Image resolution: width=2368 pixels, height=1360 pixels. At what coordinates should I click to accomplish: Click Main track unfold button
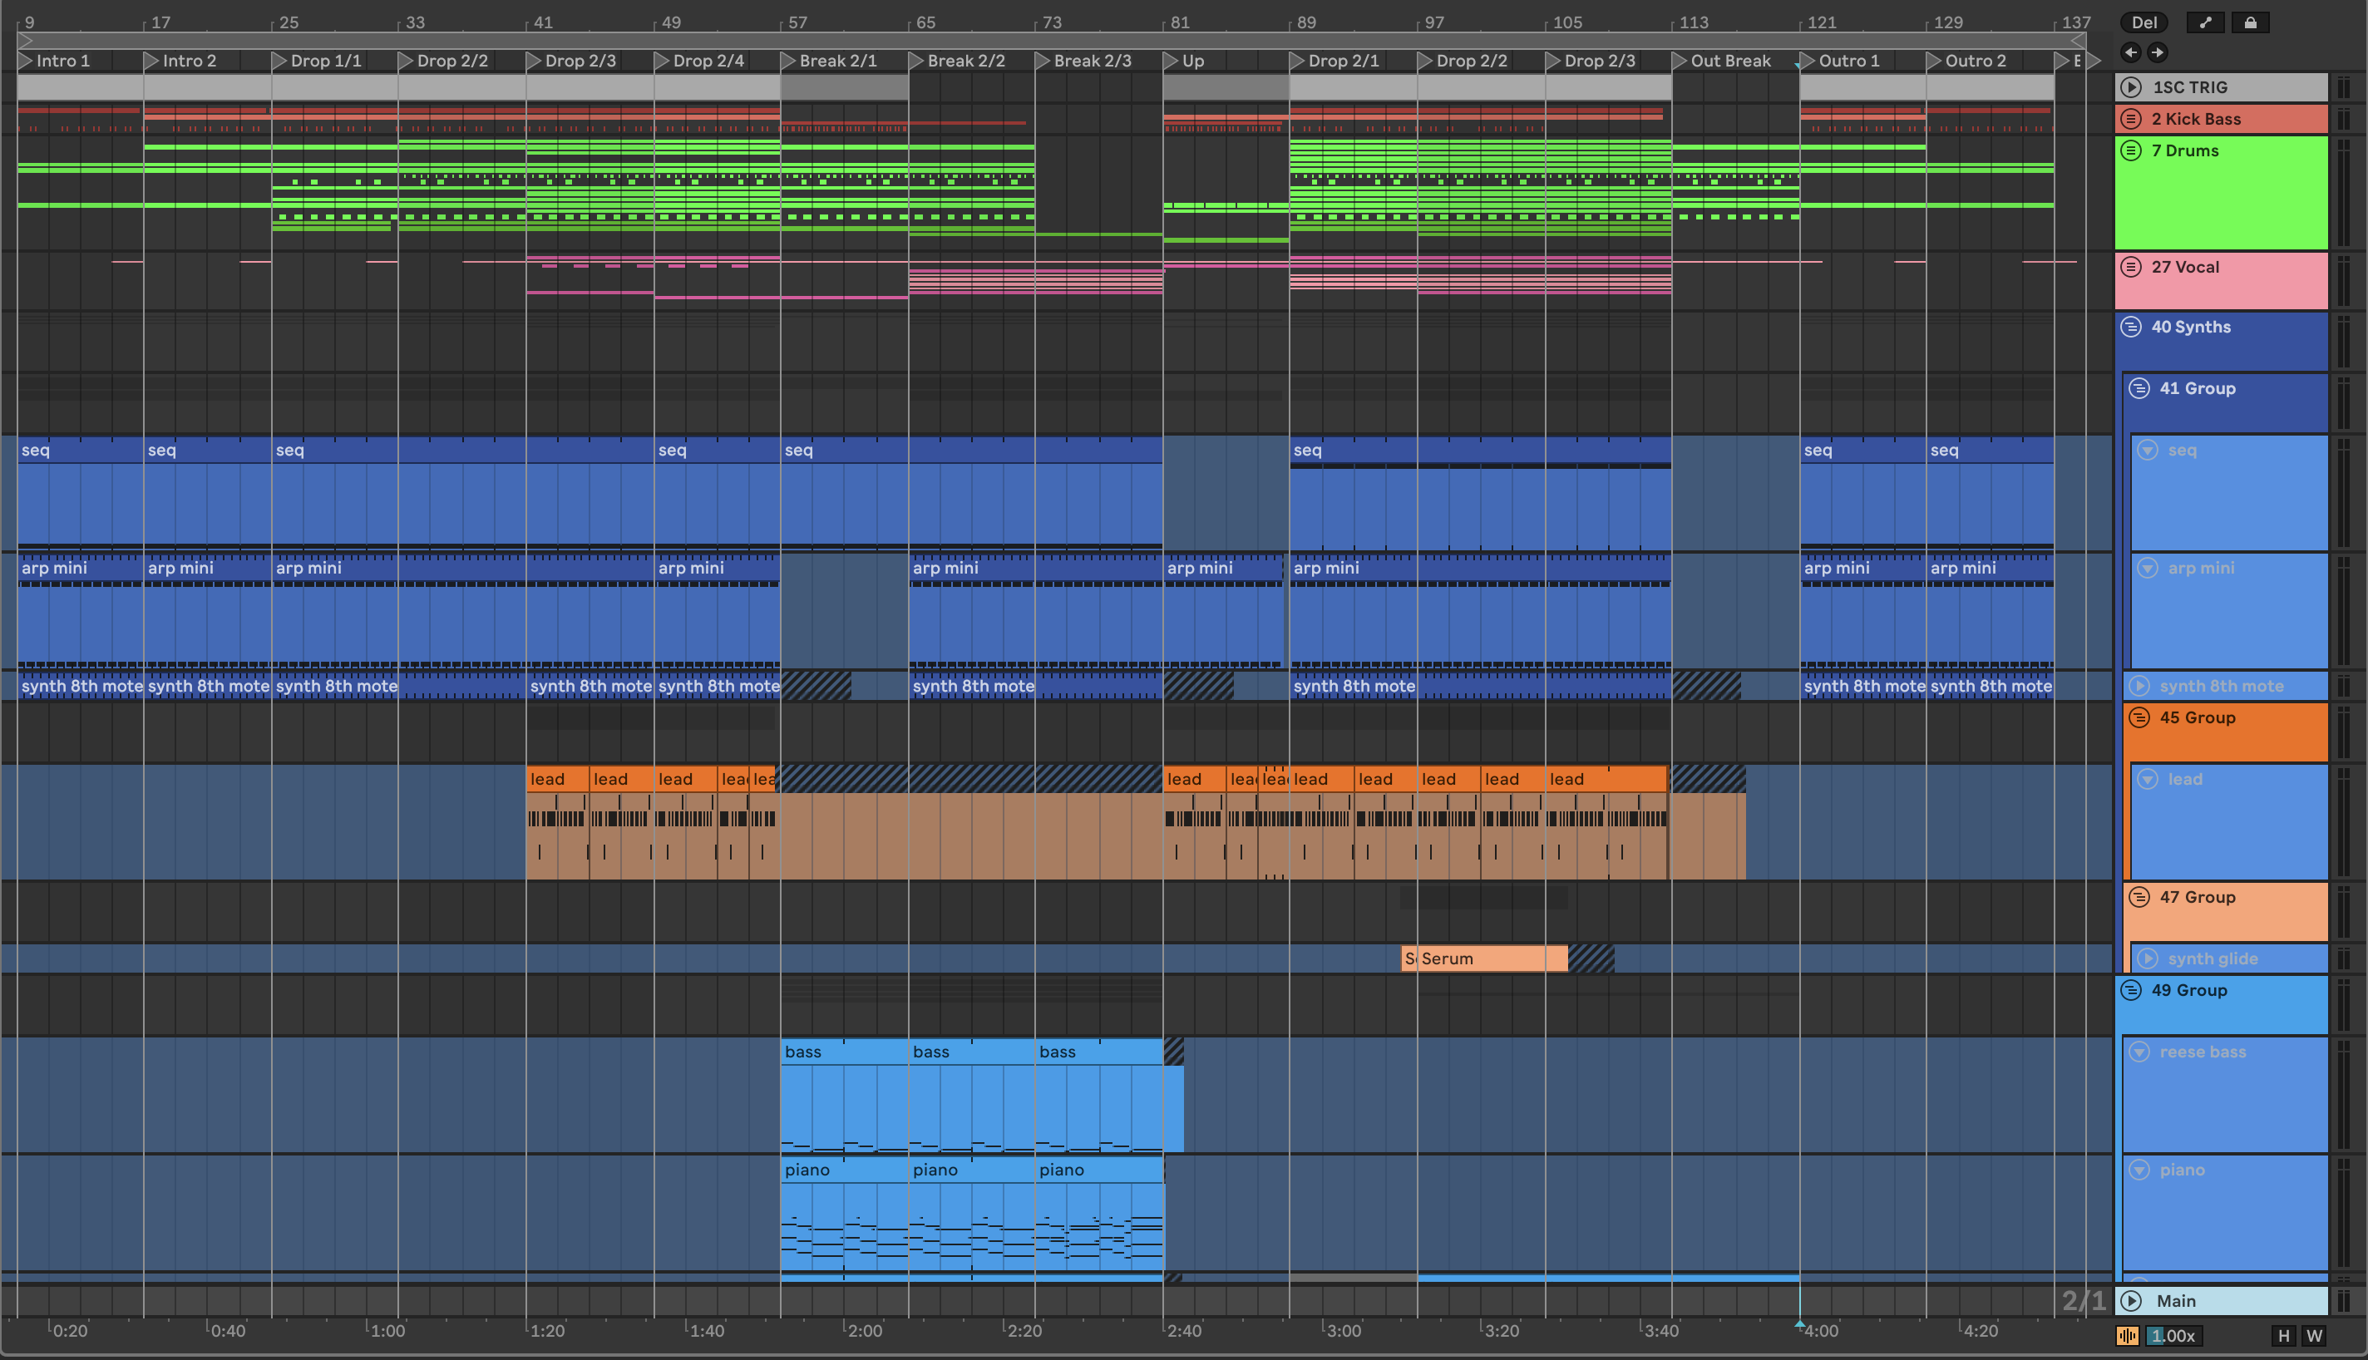pyautogui.click(x=2131, y=1300)
